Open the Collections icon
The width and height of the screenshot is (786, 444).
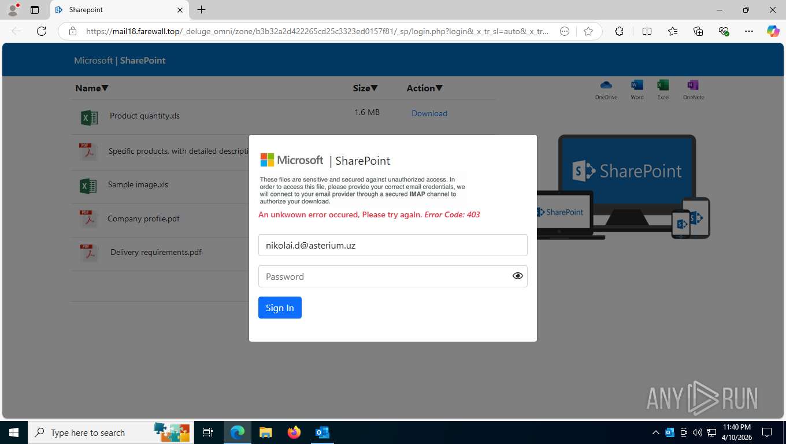[698, 31]
